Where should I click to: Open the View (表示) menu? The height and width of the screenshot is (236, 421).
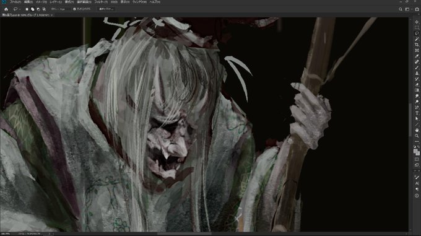click(x=125, y=2)
